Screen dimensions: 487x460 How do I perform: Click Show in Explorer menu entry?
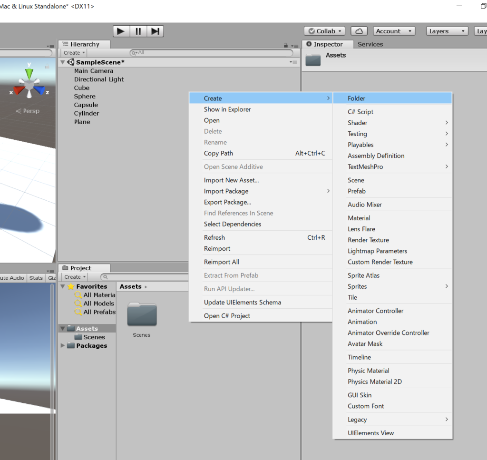coord(227,109)
